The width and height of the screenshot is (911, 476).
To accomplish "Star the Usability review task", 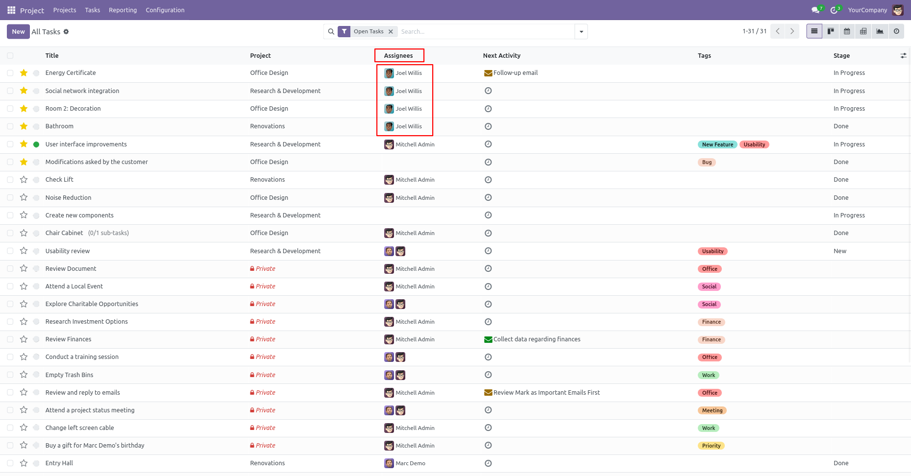I will pos(24,251).
